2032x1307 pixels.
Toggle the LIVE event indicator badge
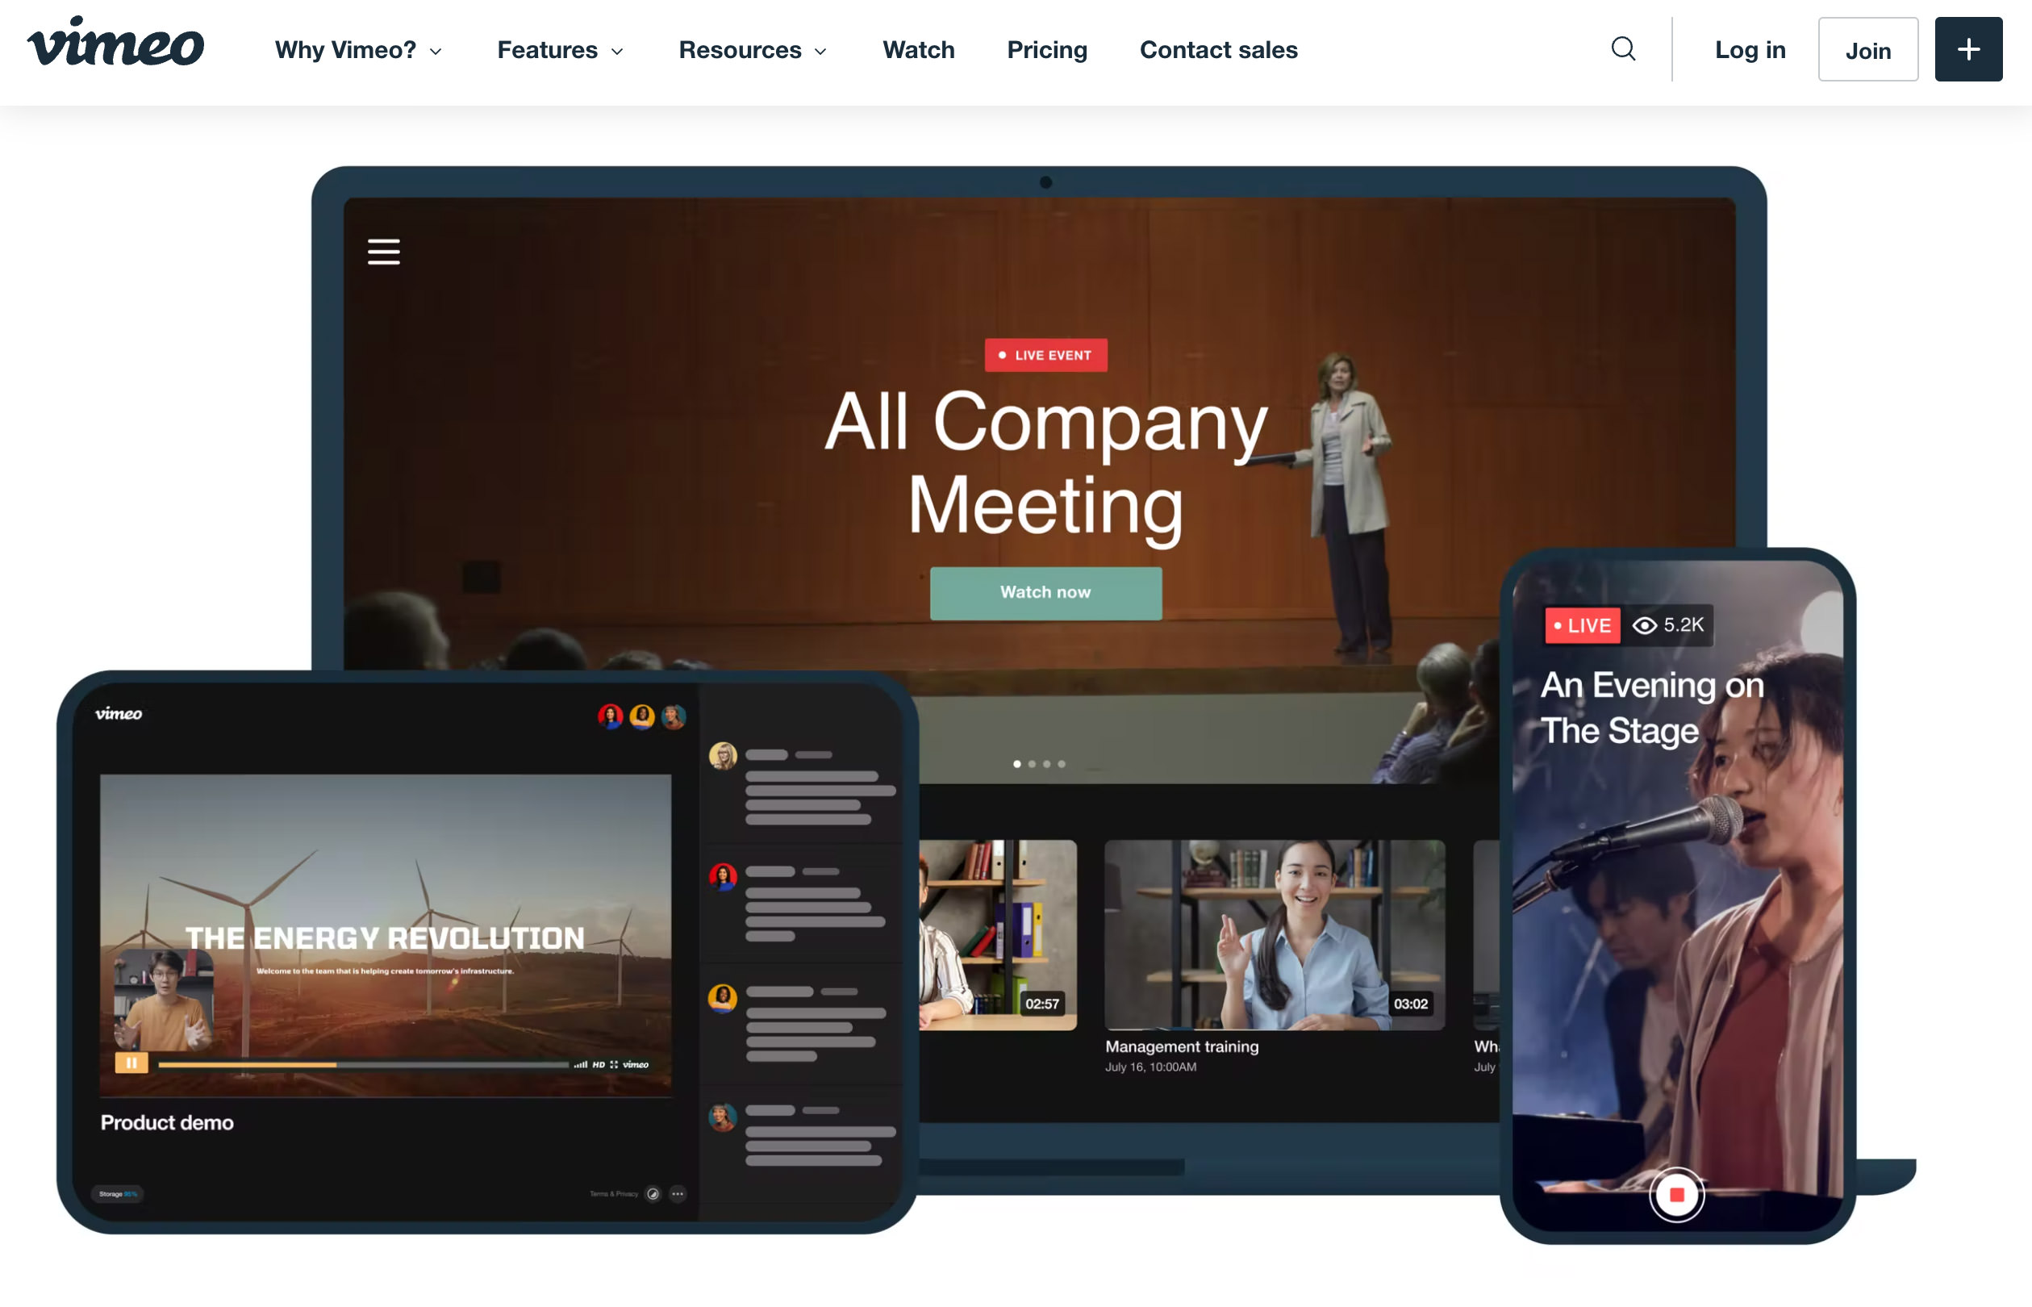[x=1045, y=356]
